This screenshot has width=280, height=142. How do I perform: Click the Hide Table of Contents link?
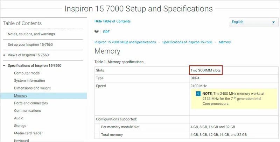(x=112, y=21)
